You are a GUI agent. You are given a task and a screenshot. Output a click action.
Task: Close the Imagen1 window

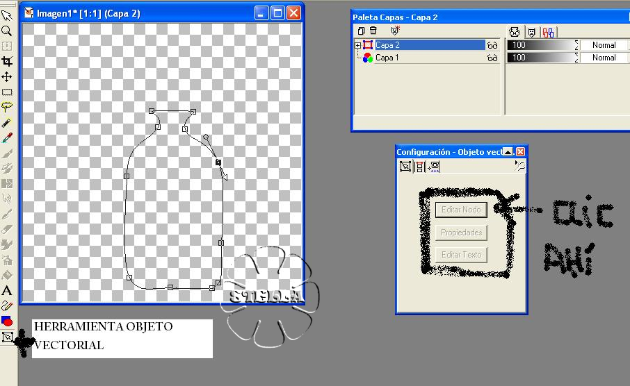(293, 13)
